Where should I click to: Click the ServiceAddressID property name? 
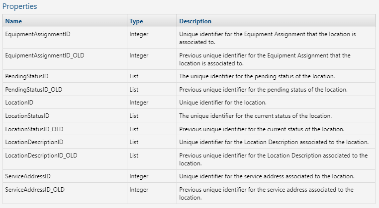click(x=28, y=176)
